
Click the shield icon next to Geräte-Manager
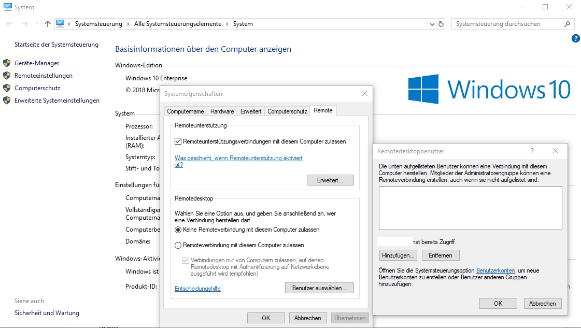click(x=7, y=63)
